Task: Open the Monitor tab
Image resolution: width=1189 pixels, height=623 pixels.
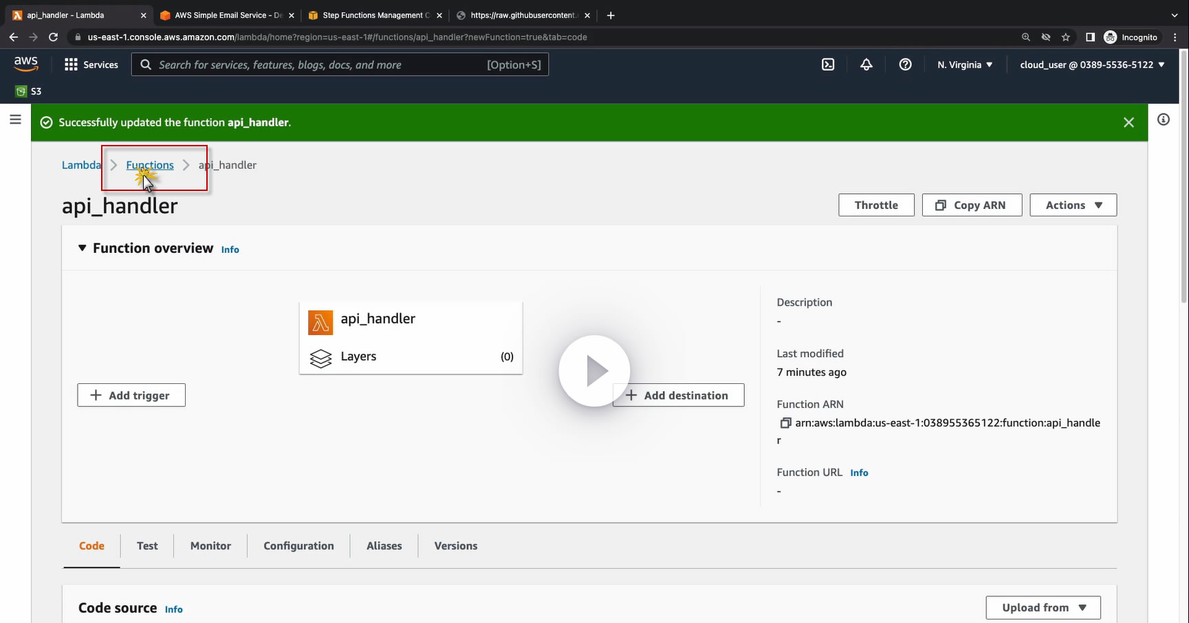Action: [x=210, y=546]
